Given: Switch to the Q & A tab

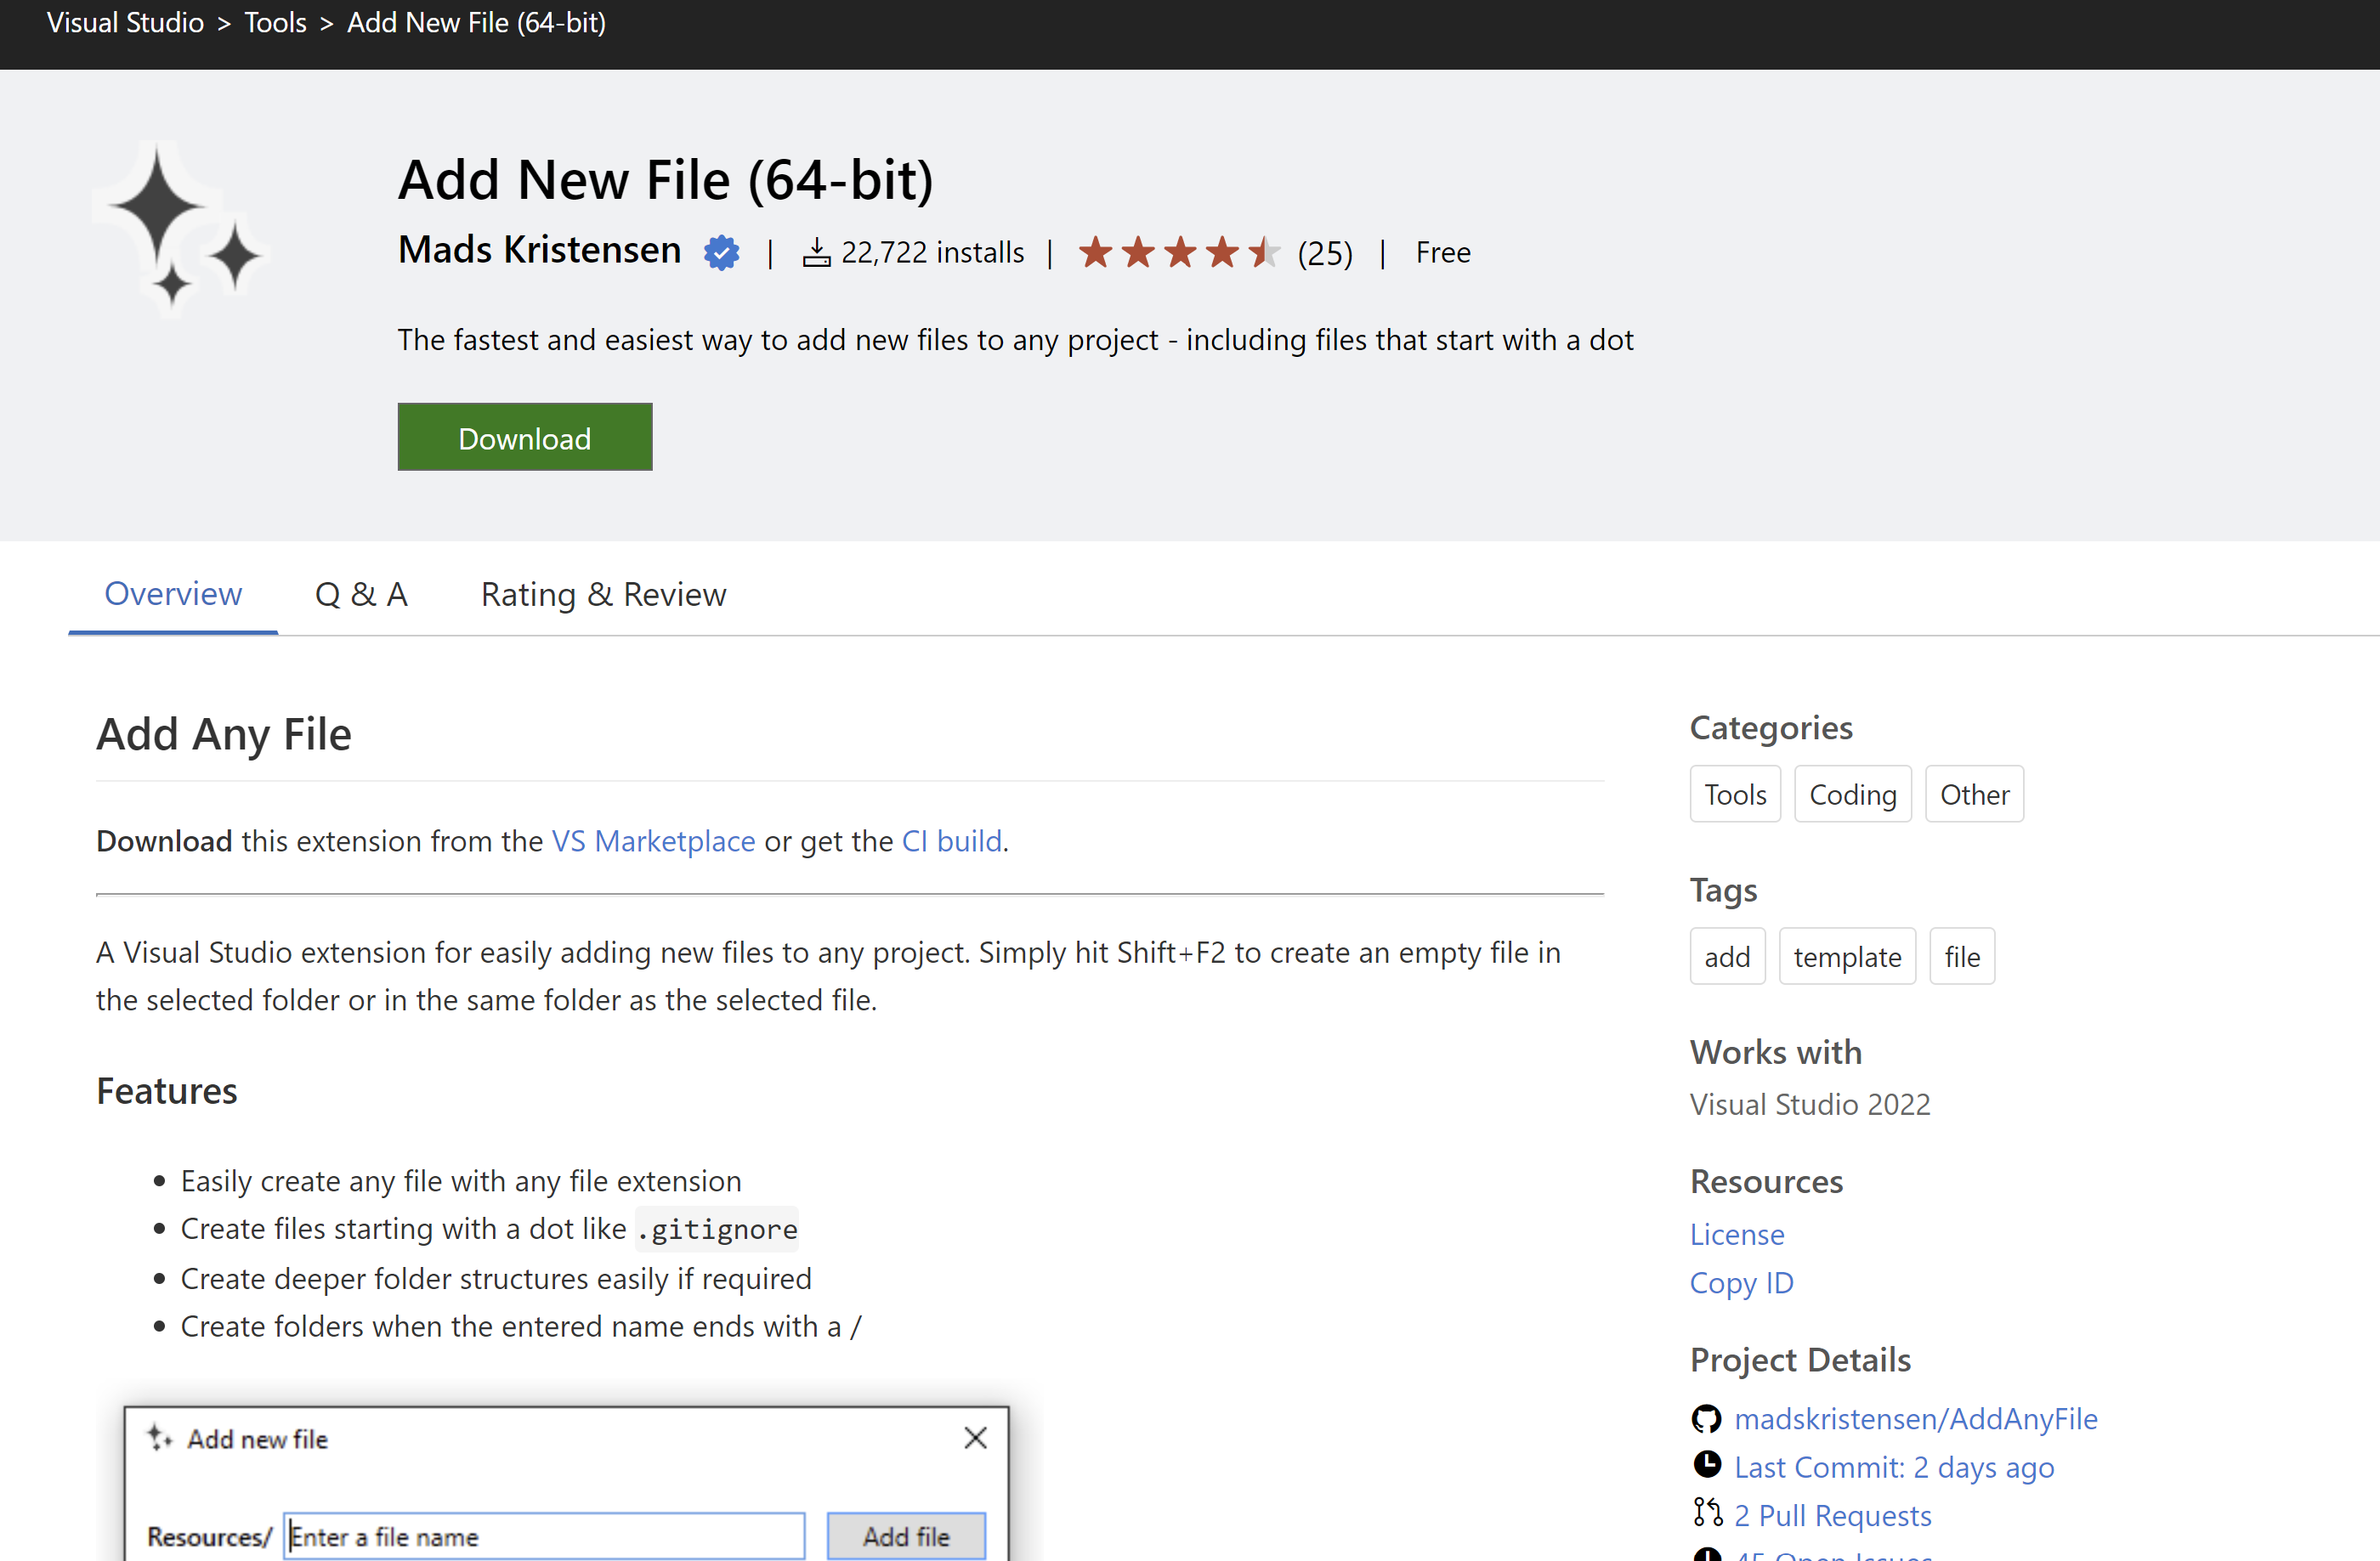Looking at the screenshot, I should (x=361, y=593).
